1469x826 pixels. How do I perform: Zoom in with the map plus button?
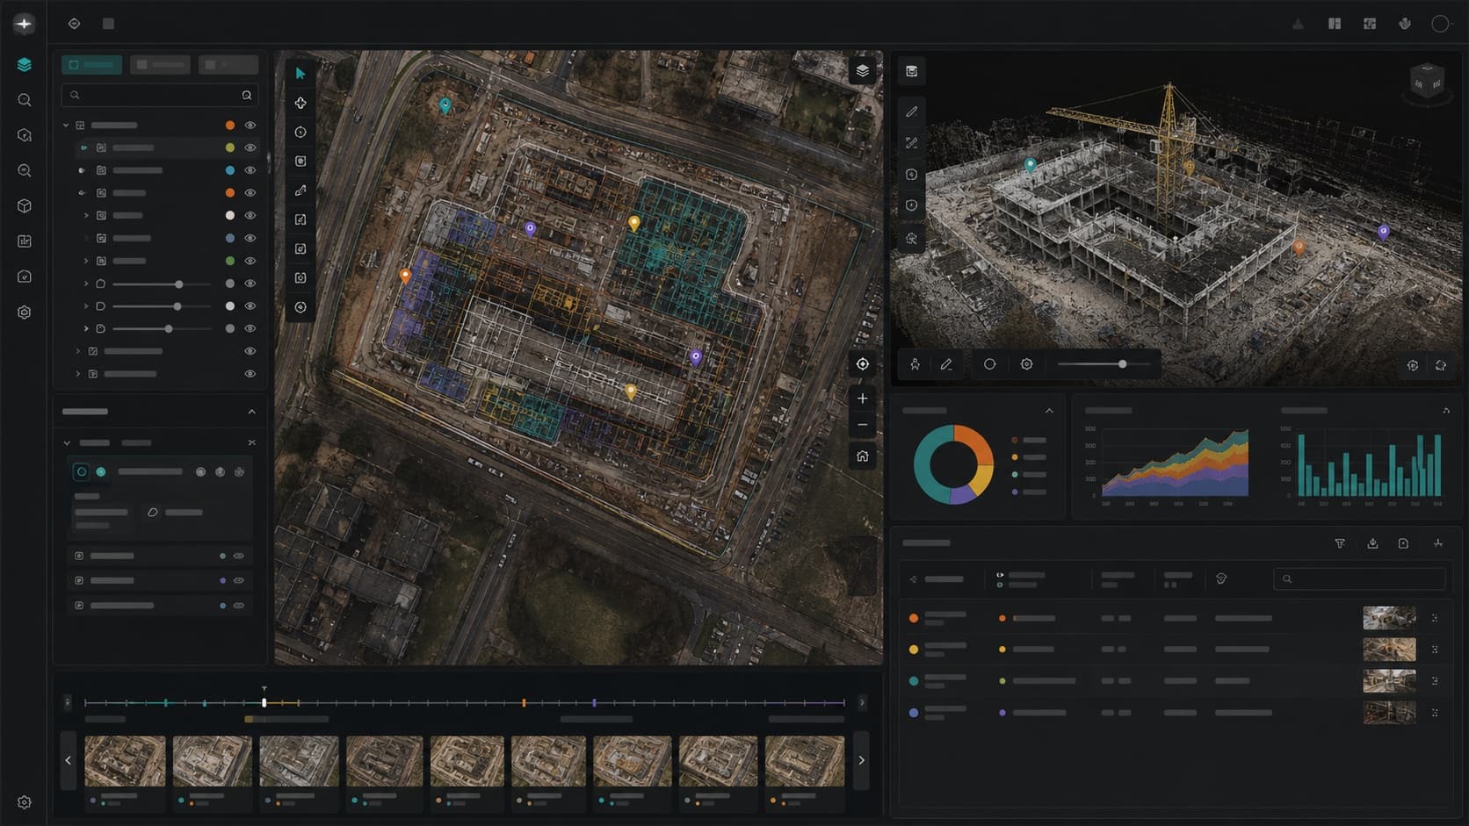[x=862, y=399]
